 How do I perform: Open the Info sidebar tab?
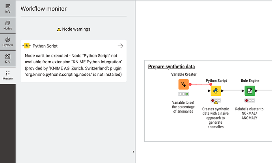(7, 8)
